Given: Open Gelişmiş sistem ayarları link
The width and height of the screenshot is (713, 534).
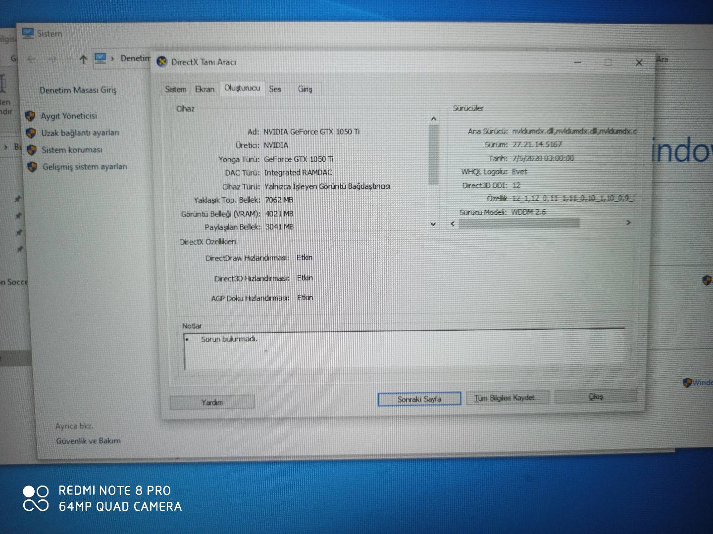Looking at the screenshot, I should click(85, 167).
